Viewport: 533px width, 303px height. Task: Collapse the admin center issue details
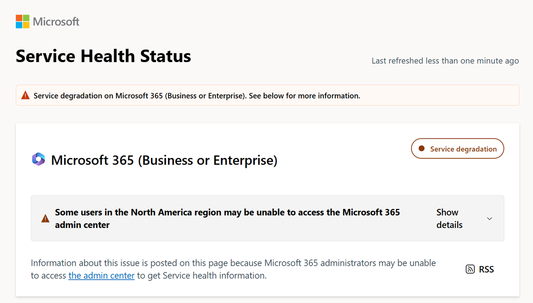tap(449, 218)
